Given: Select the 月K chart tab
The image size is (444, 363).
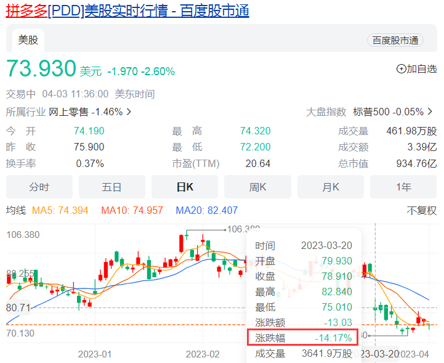Looking at the screenshot, I should 331,187.
